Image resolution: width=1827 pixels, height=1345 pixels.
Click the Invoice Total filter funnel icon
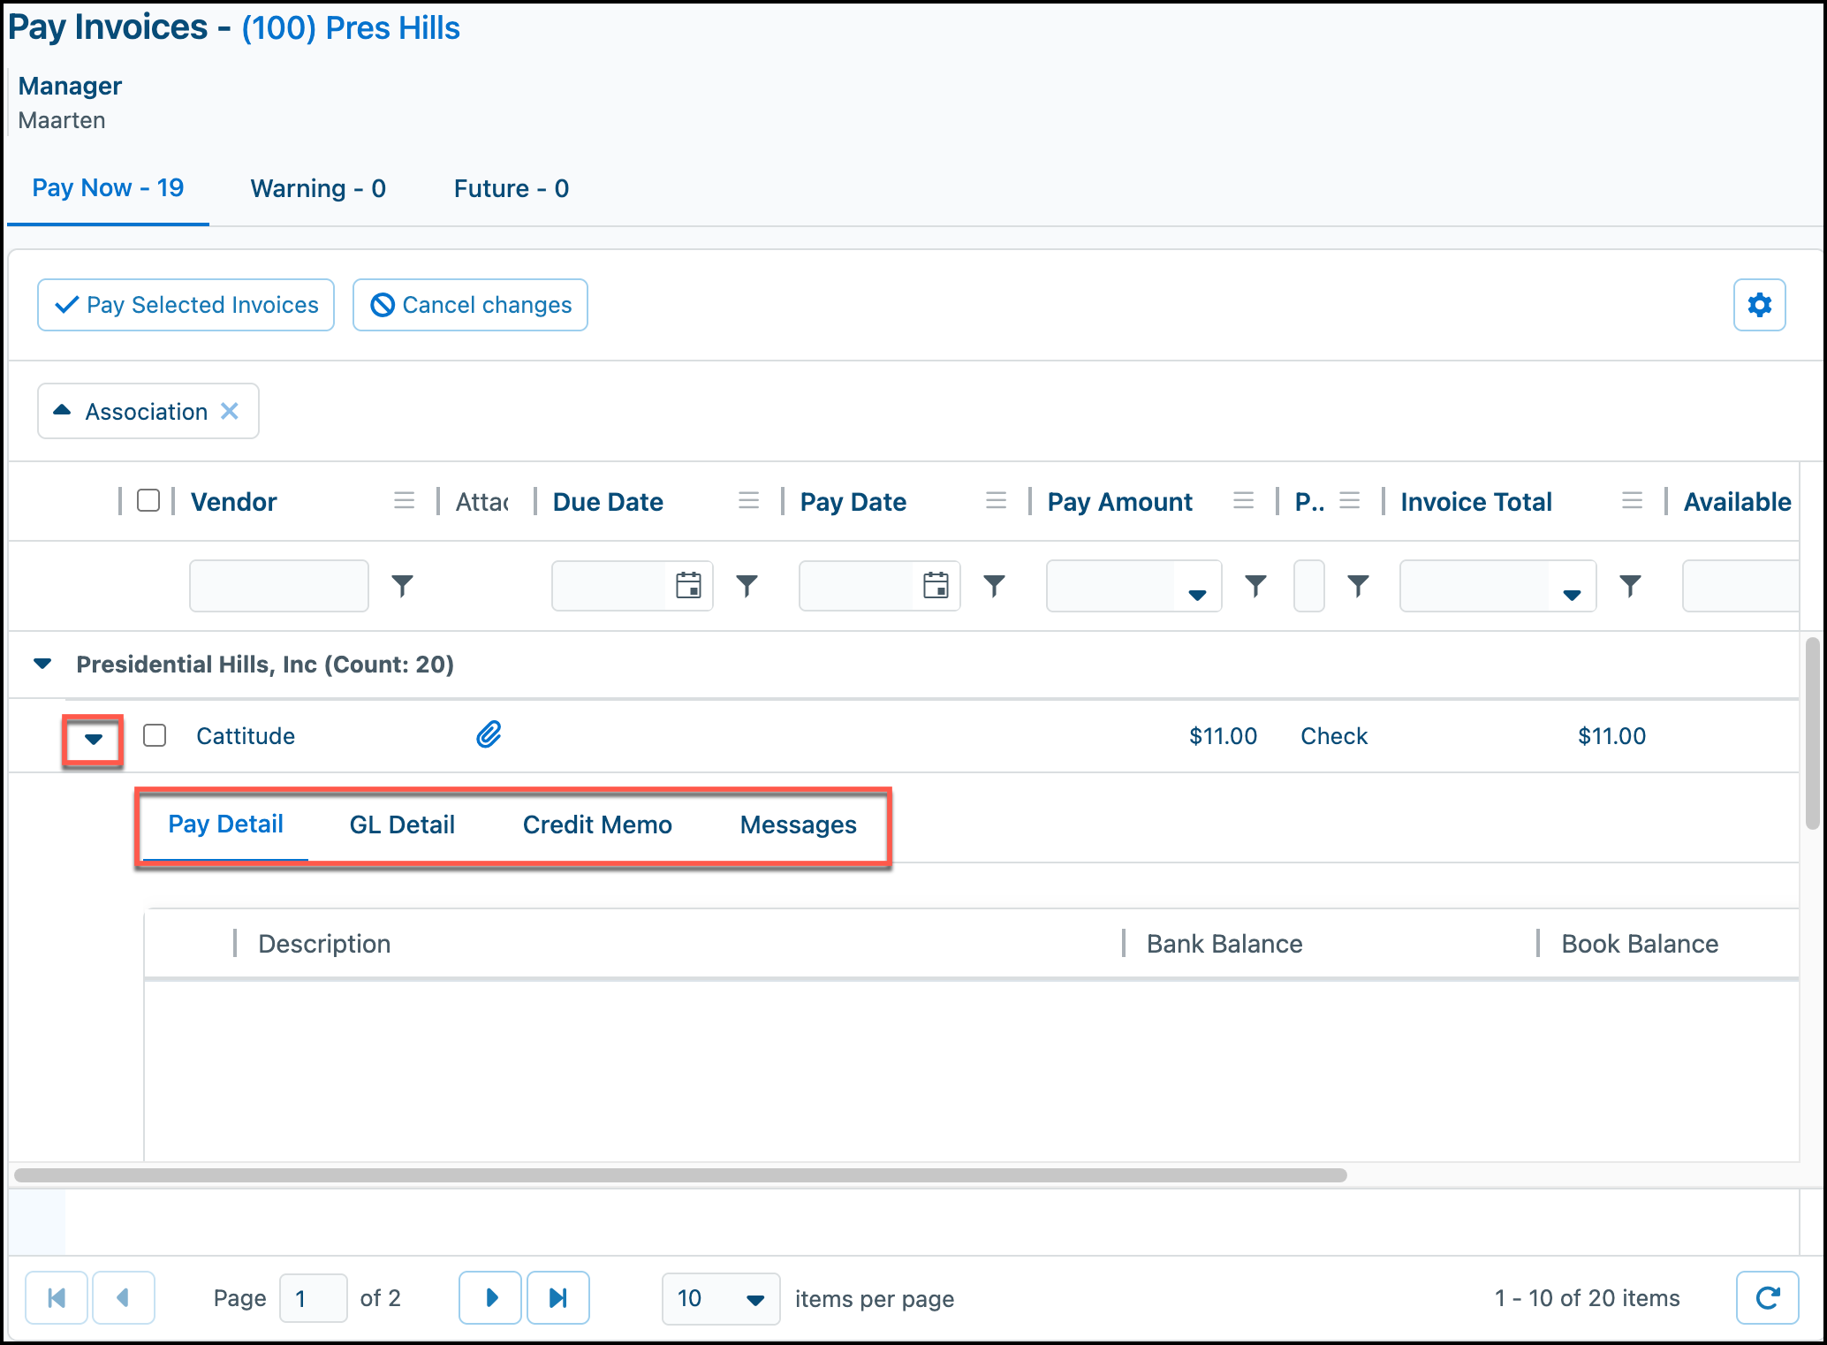click(1630, 585)
